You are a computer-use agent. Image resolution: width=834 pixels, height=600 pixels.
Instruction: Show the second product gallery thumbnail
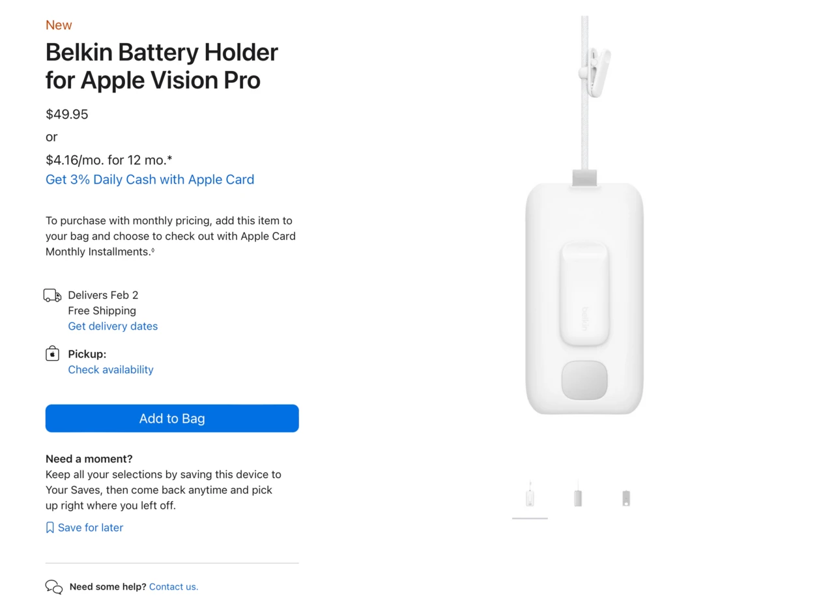(x=578, y=498)
